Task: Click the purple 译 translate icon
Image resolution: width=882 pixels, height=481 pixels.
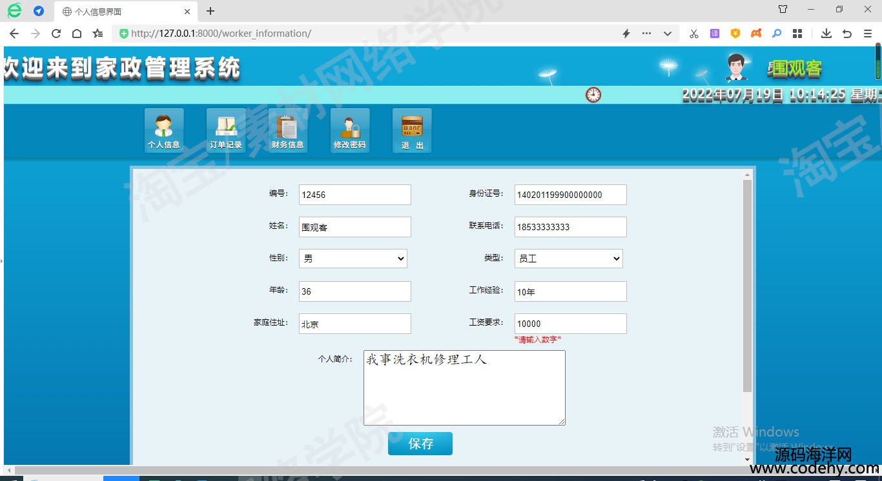Action: [x=715, y=34]
